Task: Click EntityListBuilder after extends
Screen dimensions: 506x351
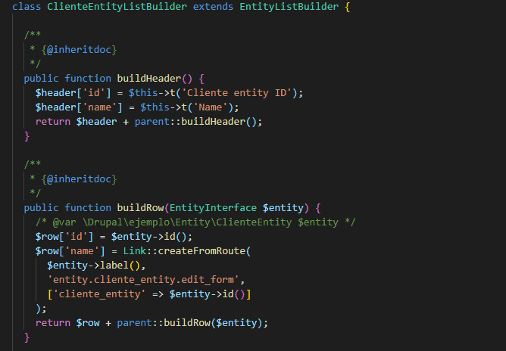Action: [x=289, y=7]
